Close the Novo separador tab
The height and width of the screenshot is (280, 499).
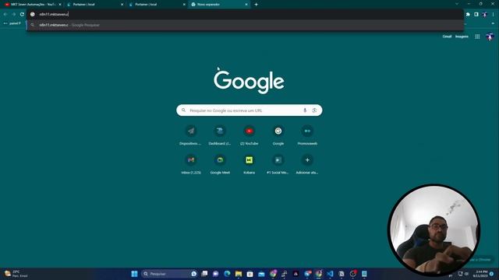coord(246,5)
